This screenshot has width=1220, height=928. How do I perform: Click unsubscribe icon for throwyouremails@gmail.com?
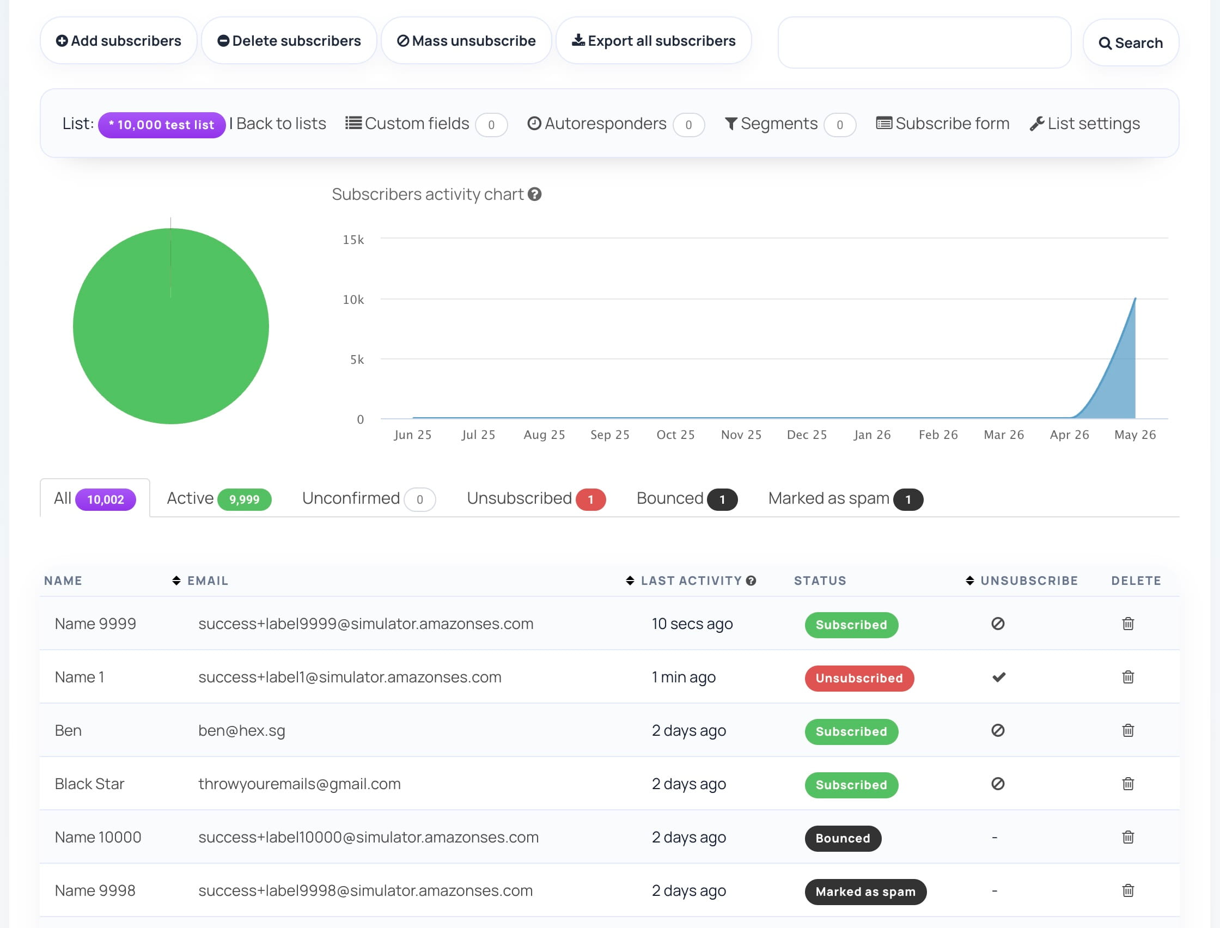coord(997,784)
